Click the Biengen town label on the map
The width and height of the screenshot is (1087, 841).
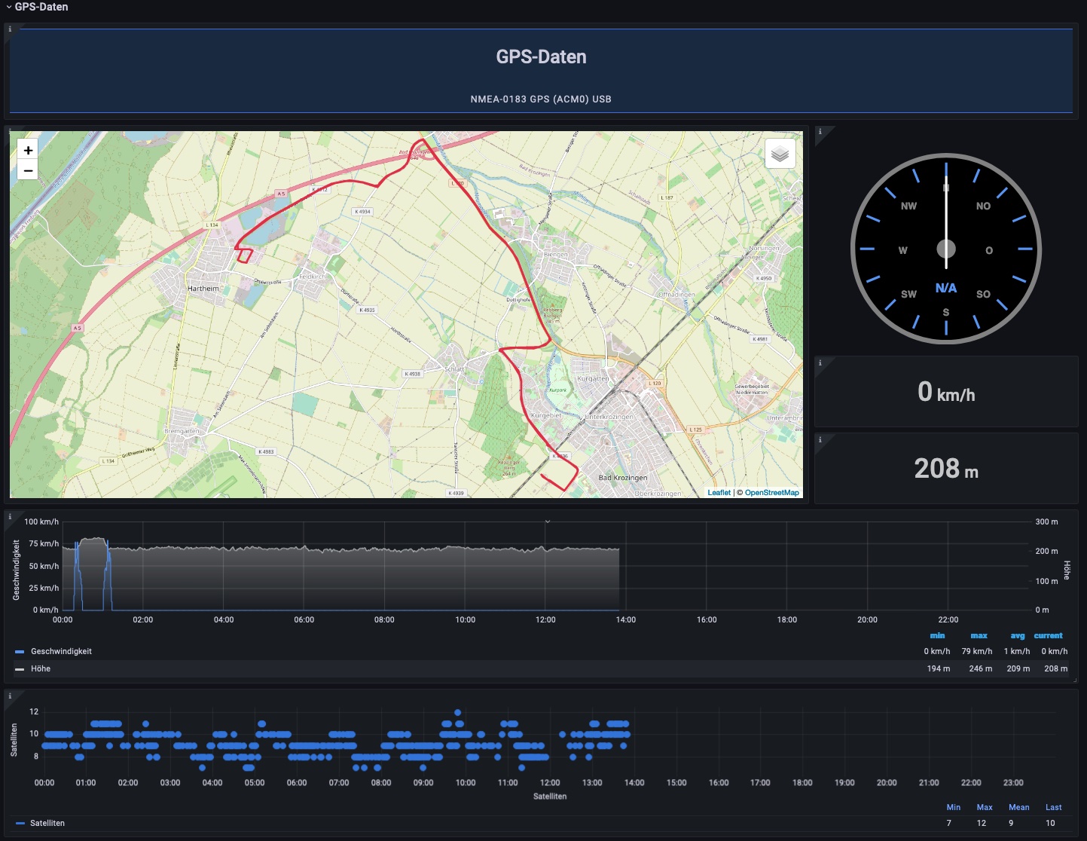coord(556,255)
